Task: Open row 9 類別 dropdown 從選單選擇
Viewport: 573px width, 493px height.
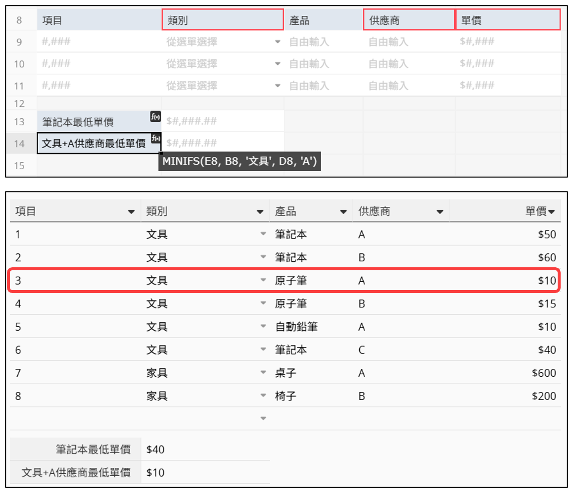Action: (278, 42)
